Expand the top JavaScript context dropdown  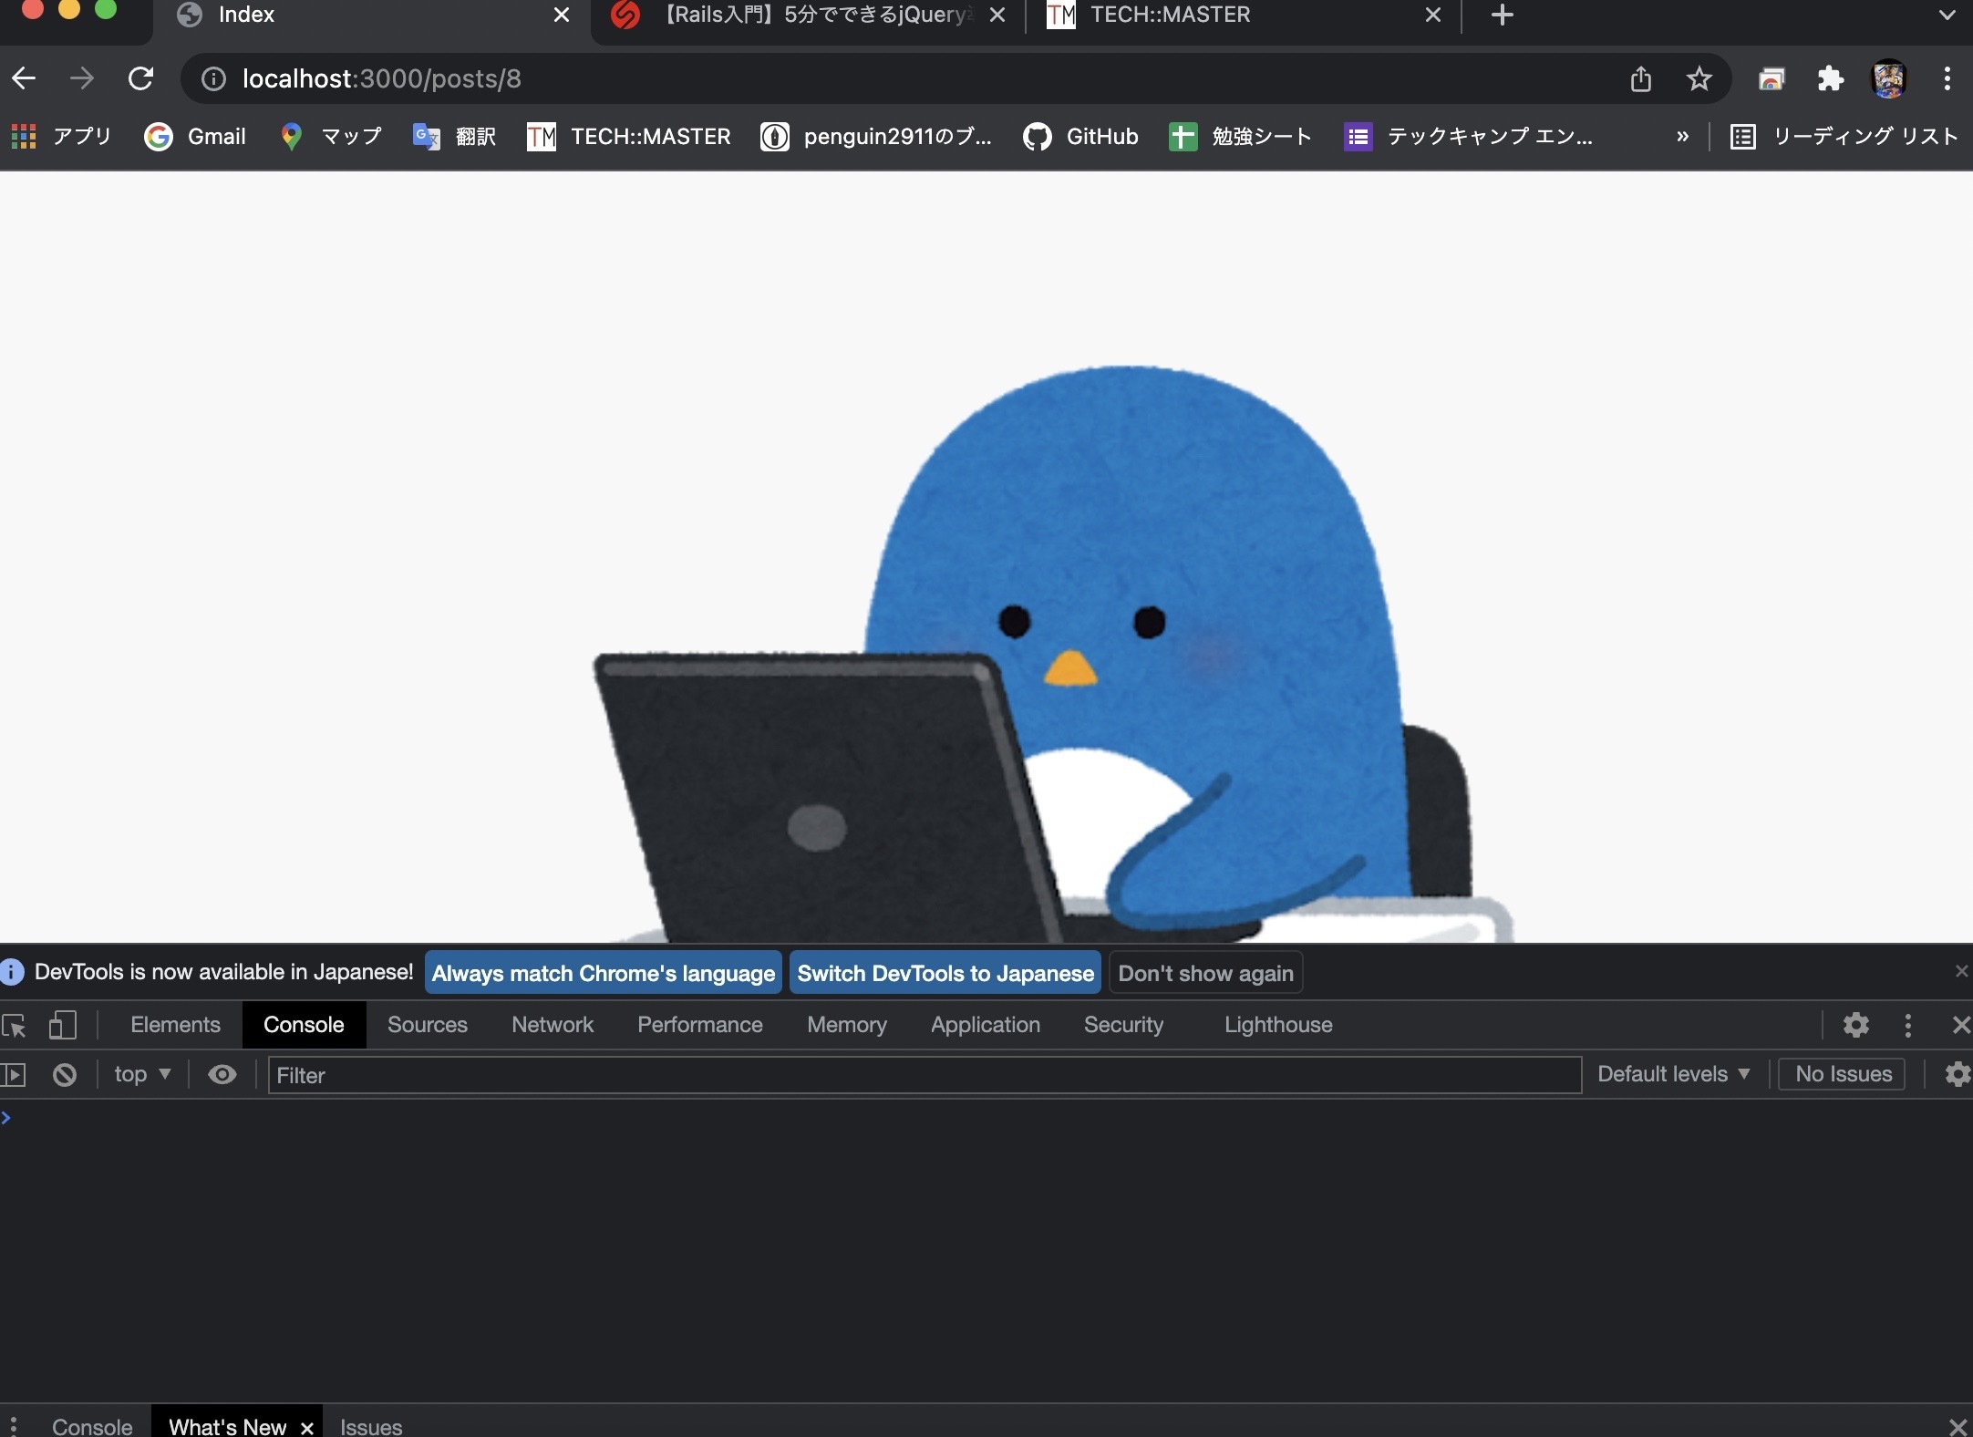pos(142,1074)
